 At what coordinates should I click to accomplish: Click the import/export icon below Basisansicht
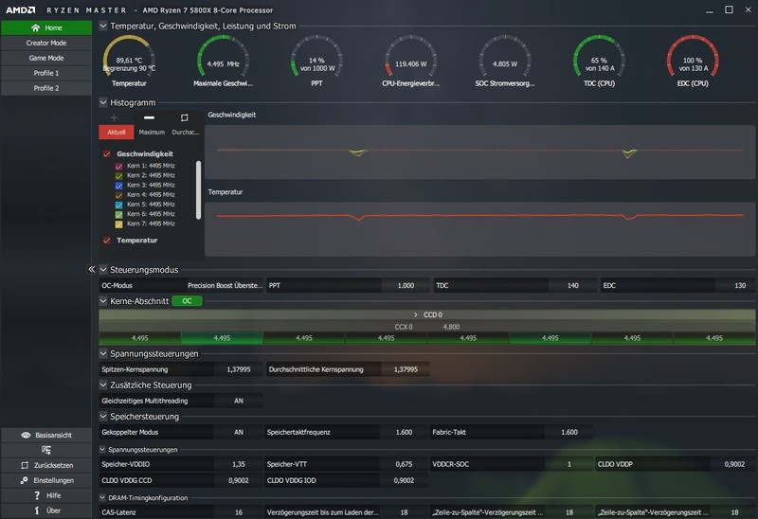click(45, 450)
